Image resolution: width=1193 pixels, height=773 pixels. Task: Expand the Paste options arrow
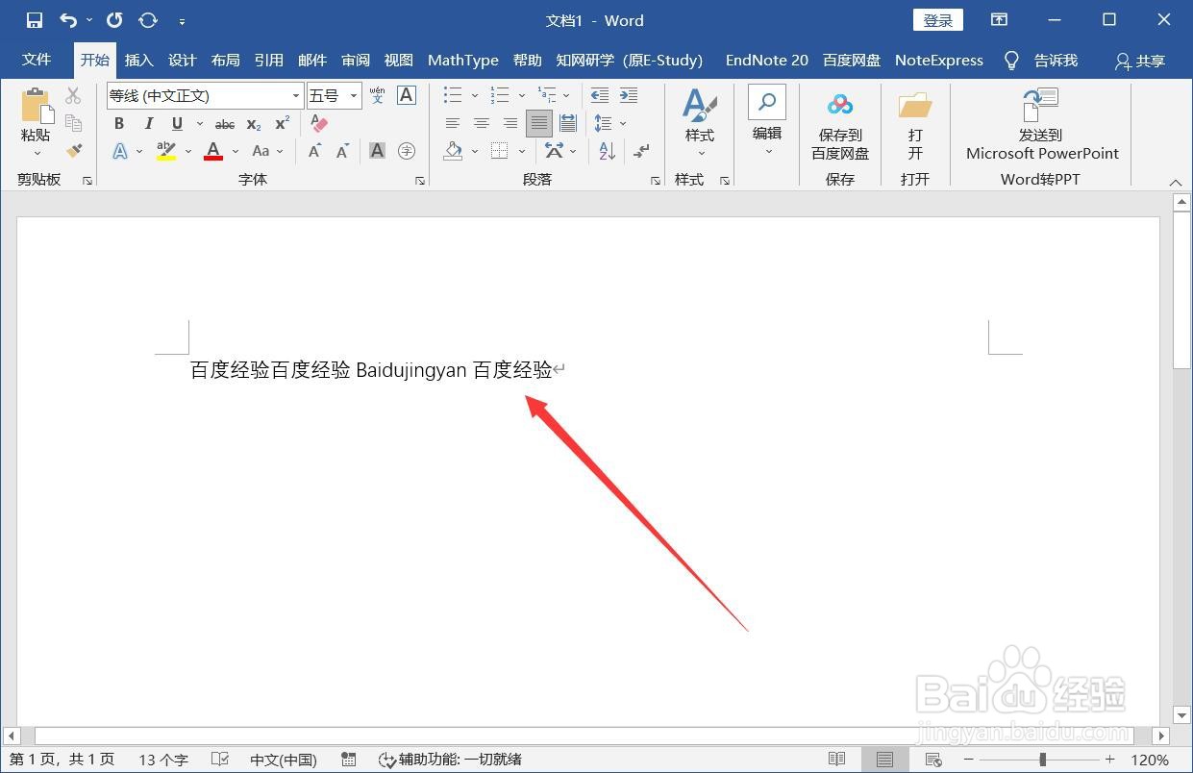(37, 153)
